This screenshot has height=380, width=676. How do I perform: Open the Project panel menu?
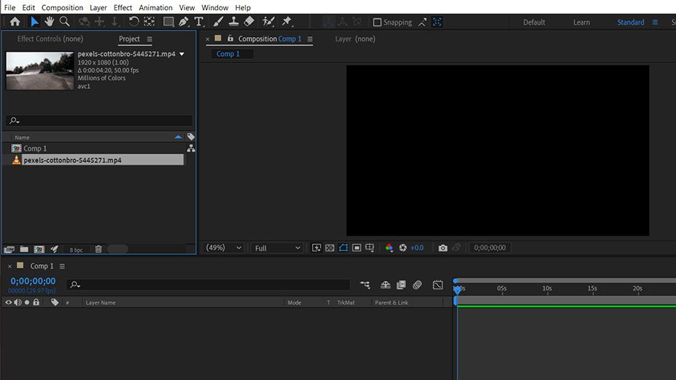click(149, 39)
